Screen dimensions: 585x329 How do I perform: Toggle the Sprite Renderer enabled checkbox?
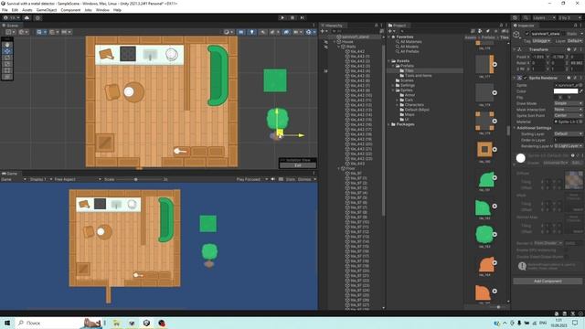(526, 78)
